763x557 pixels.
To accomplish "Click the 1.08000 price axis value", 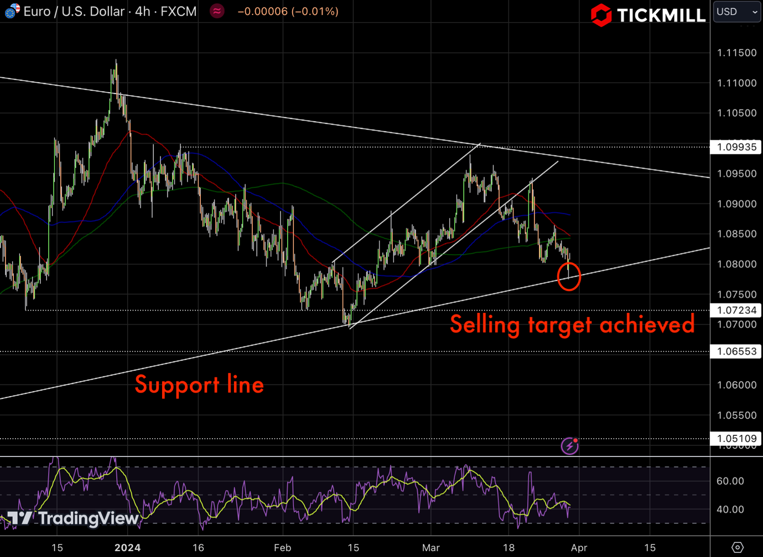I will [736, 264].
